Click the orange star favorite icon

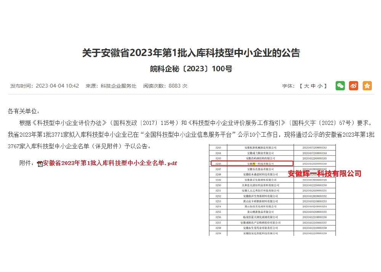click(x=367, y=86)
